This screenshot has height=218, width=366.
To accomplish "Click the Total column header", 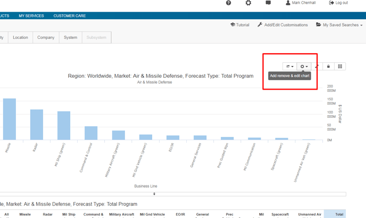I will click(339, 214).
